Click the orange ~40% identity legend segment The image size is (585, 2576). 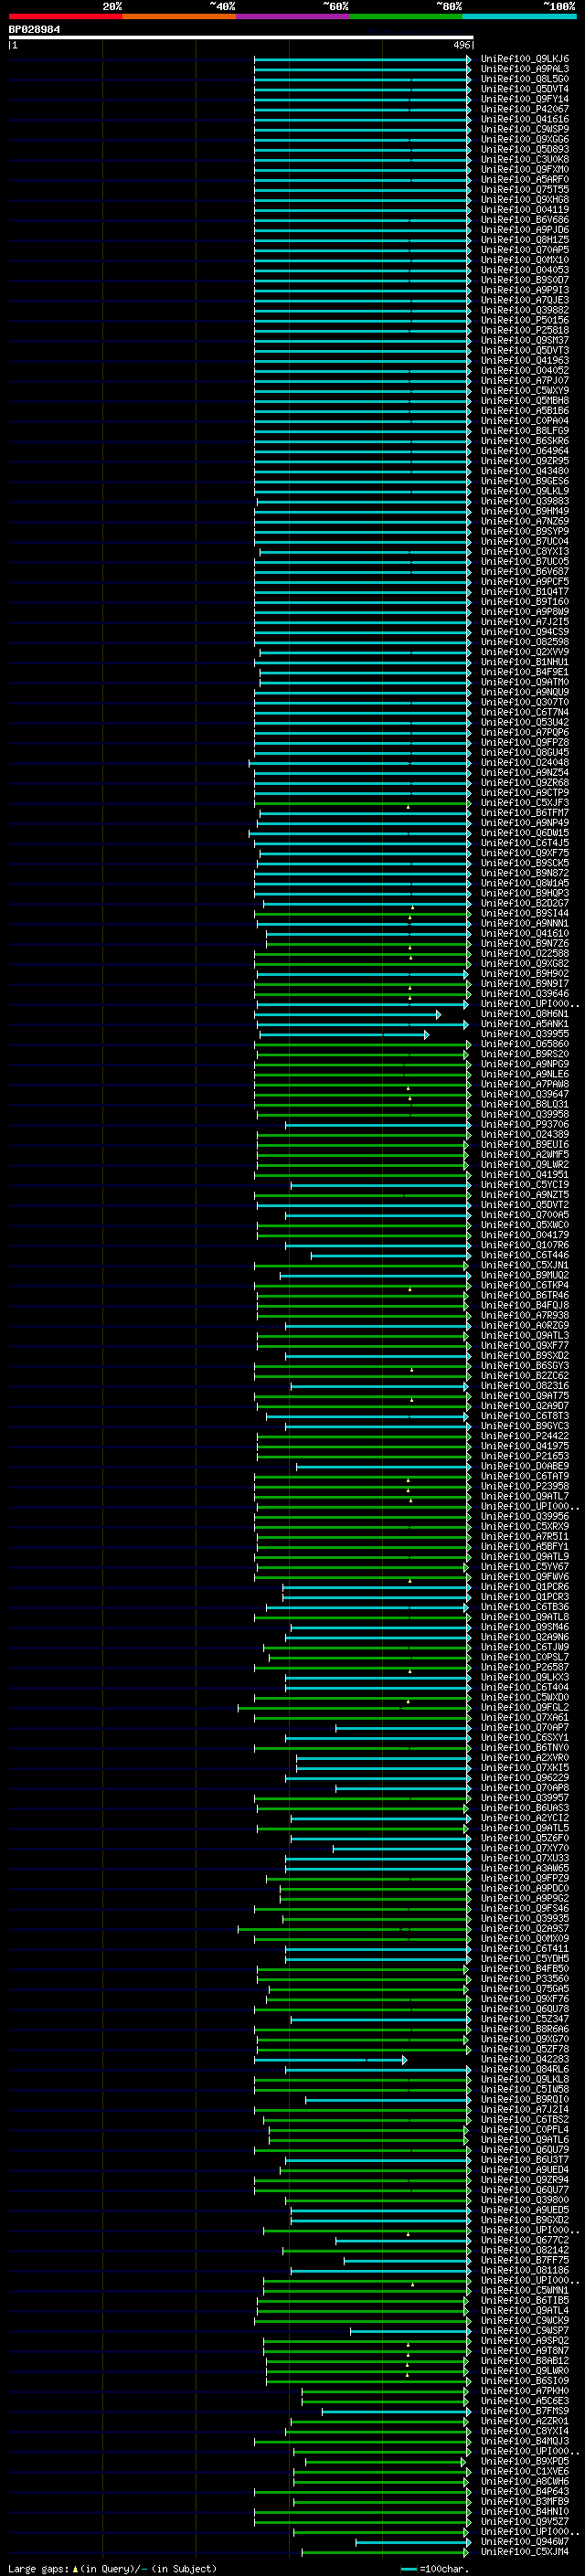[179, 16]
